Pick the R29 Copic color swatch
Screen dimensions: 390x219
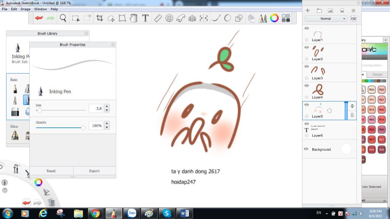[x=372, y=149]
